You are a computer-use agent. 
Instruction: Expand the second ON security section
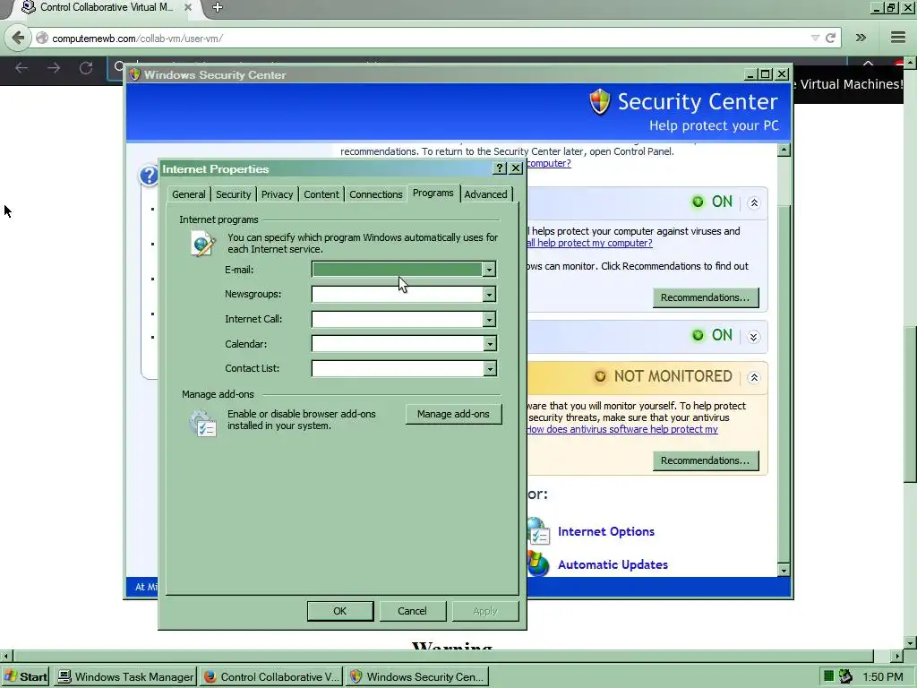754,337
